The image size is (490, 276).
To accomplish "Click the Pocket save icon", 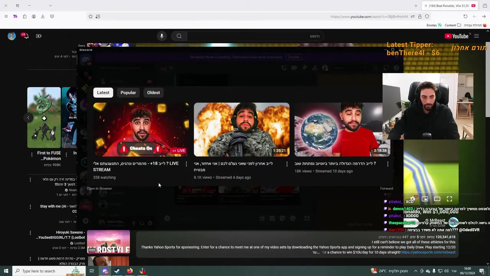I will pyautogui.click(x=52, y=16).
